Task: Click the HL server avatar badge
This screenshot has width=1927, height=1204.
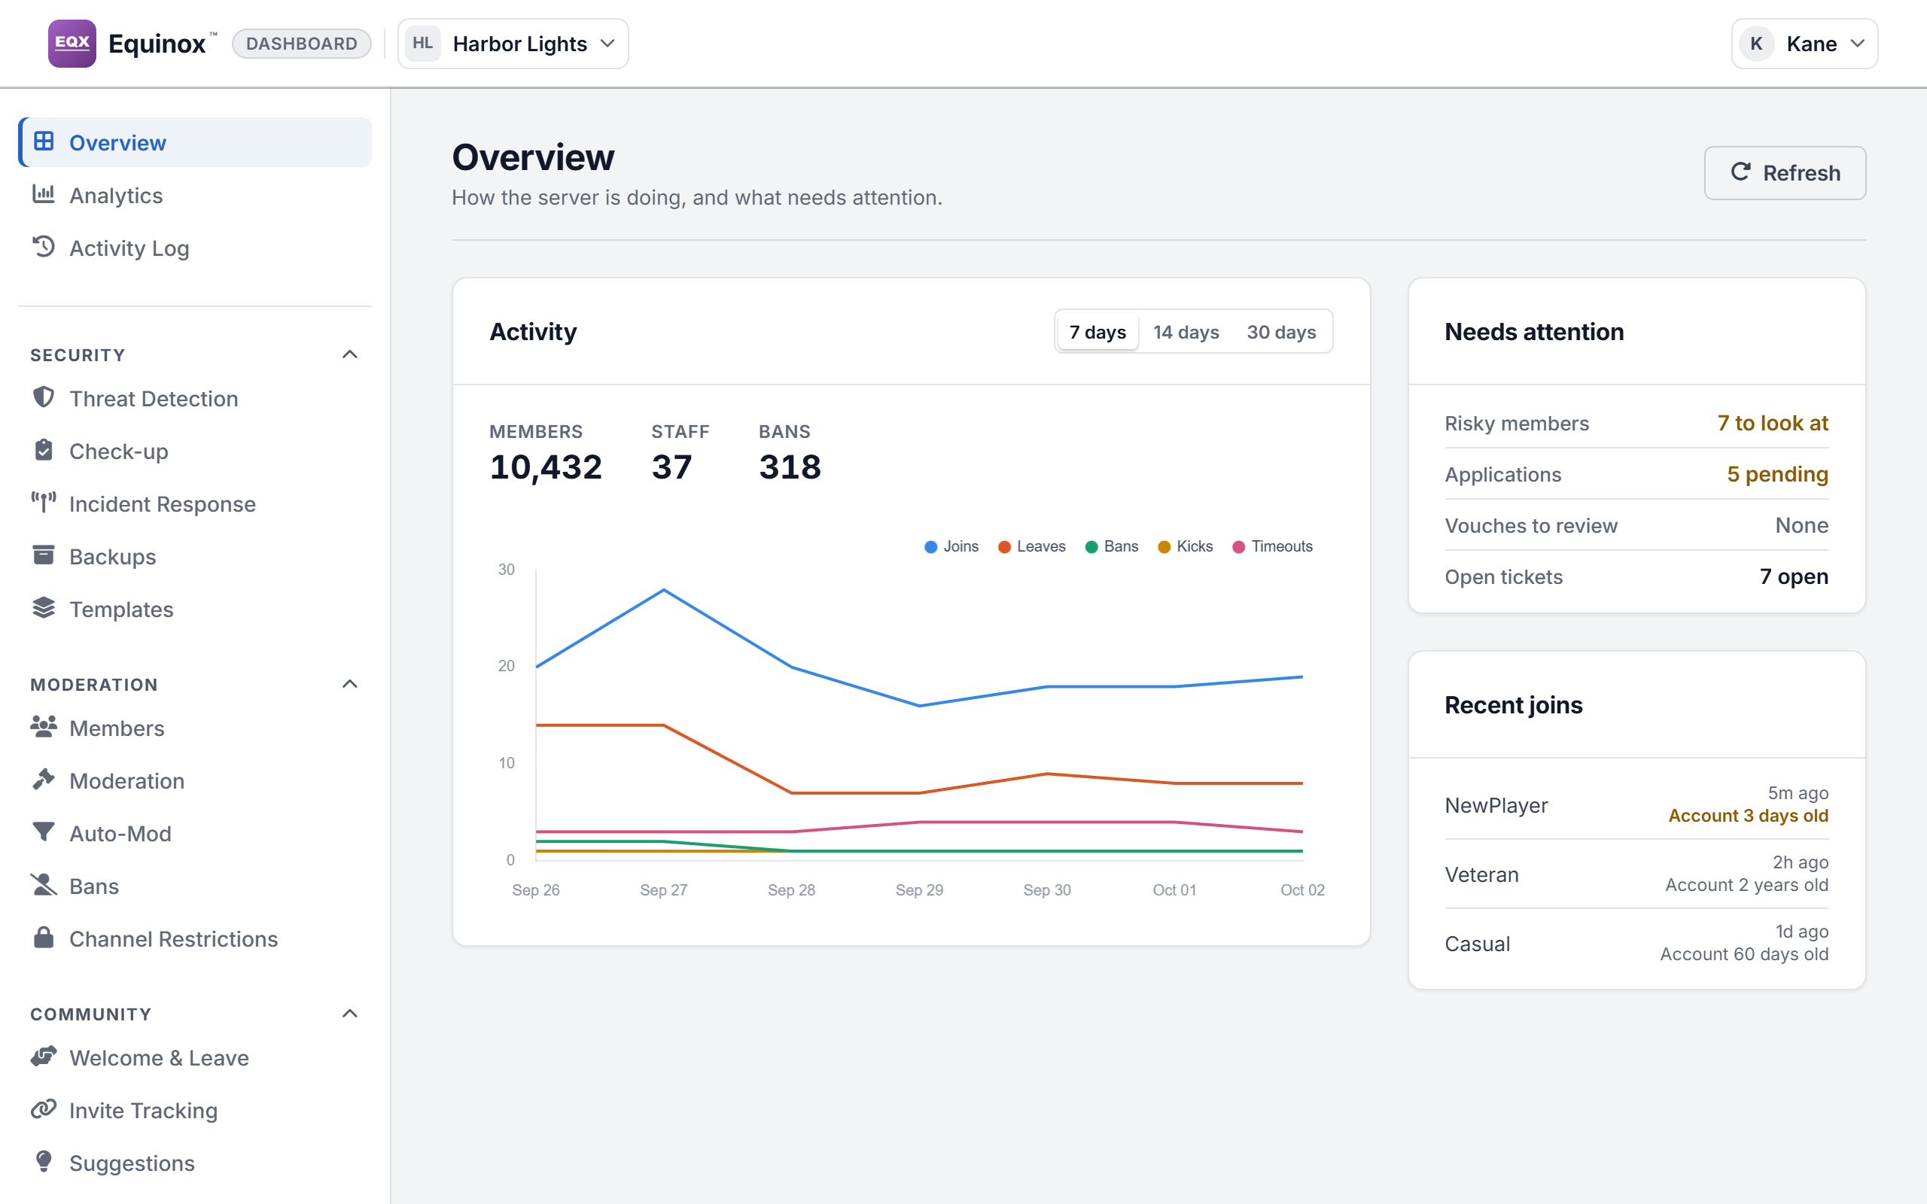Action: (x=423, y=43)
